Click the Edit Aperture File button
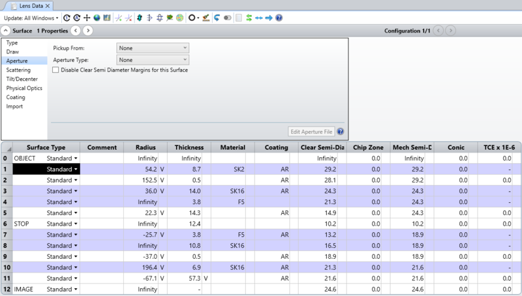This screenshot has height=296, width=522. coord(310,132)
